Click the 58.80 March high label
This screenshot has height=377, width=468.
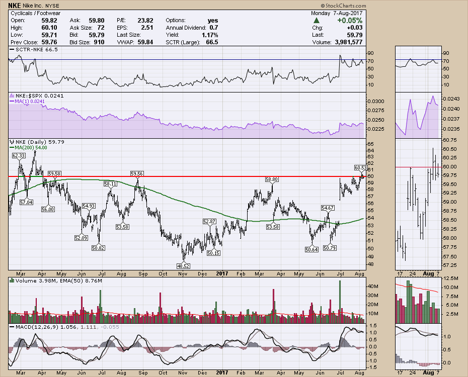272,179
